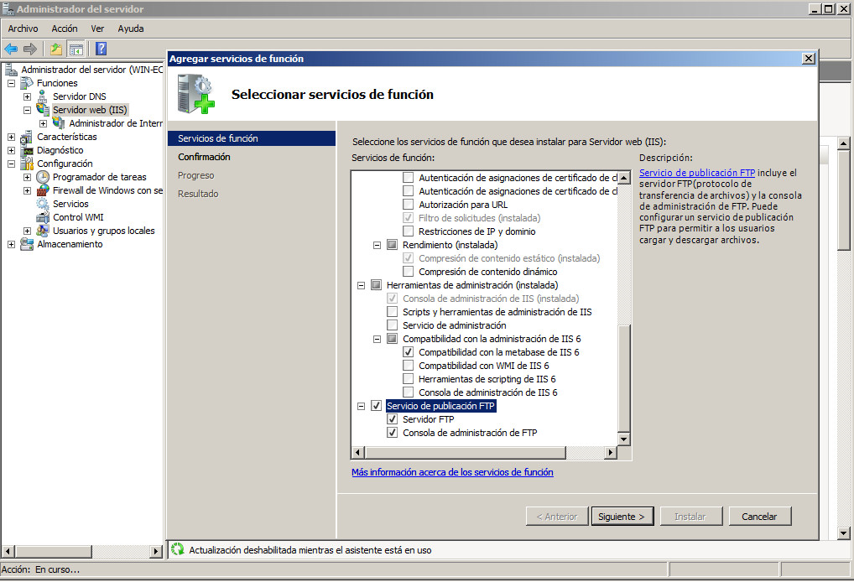Expand the Almacenamiento tree node
This screenshot has height=582, width=854.
click(11, 244)
